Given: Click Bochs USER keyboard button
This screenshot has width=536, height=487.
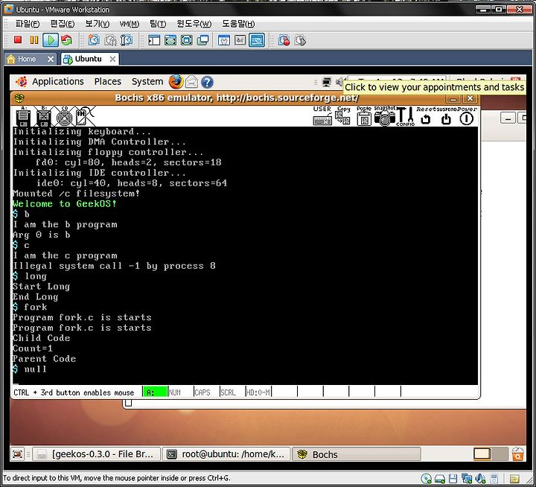Looking at the screenshot, I should pyautogui.click(x=322, y=116).
